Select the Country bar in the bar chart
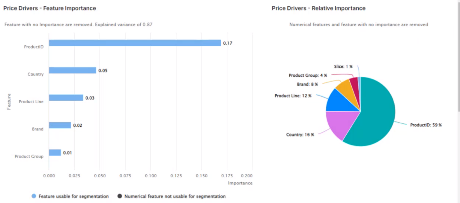Image resolution: width=460 pixels, height=203 pixels. click(73, 70)
